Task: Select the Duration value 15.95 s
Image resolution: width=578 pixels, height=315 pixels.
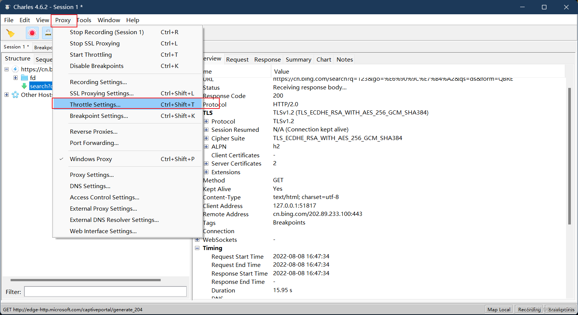Action: point(283,290)
